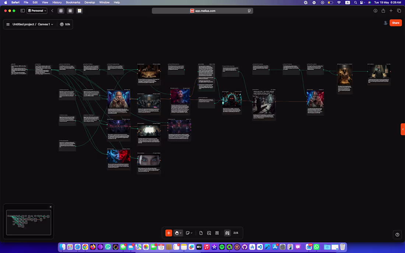The image size is (405, 253).
Task: Open Control Center in menu bar
Action: (x=362, y=2)
